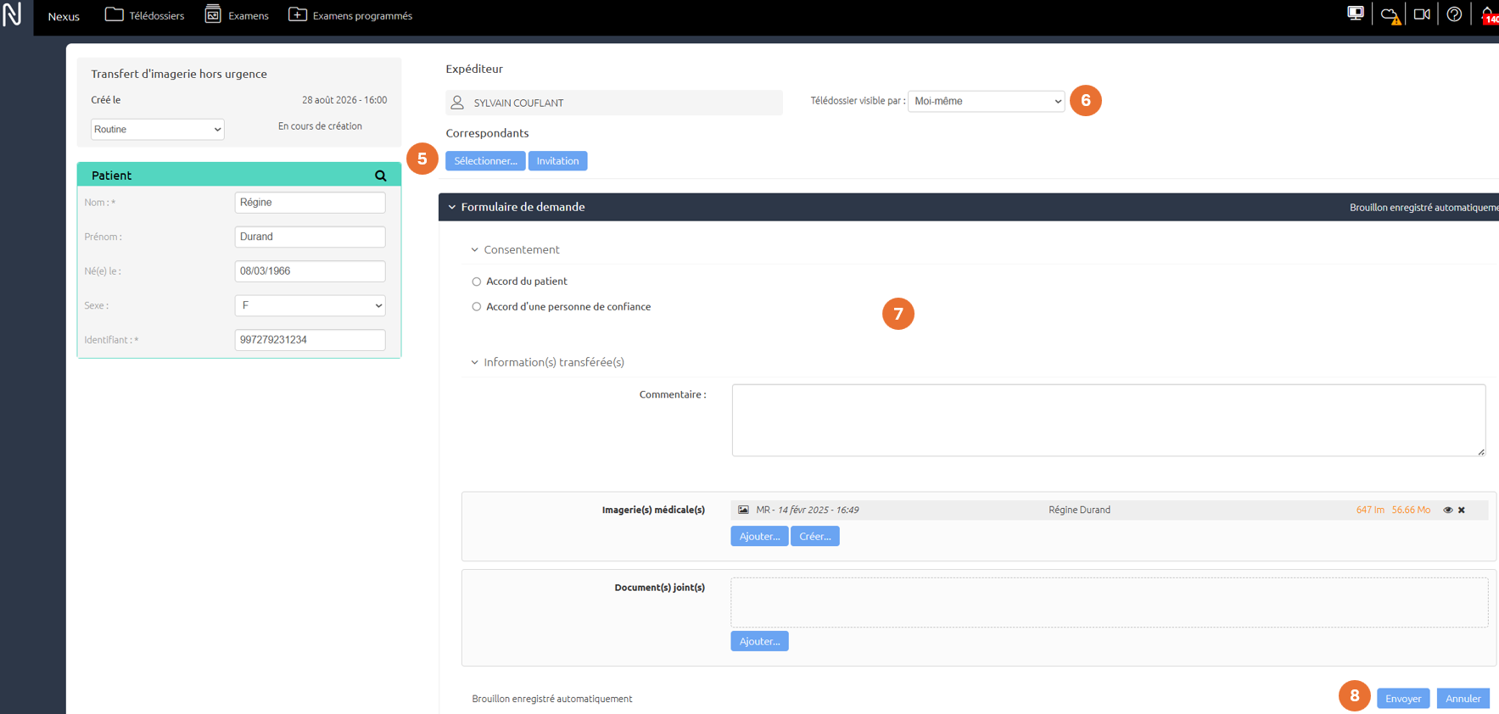Click Ajouter... under Document(s) joint(s)

coord(759,641)
